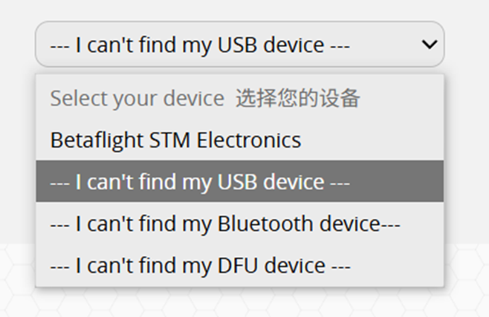Viewport: 489px width, 317px height.
Task: Pick I can't find my Bluetooth device
Action: point(239,223)
